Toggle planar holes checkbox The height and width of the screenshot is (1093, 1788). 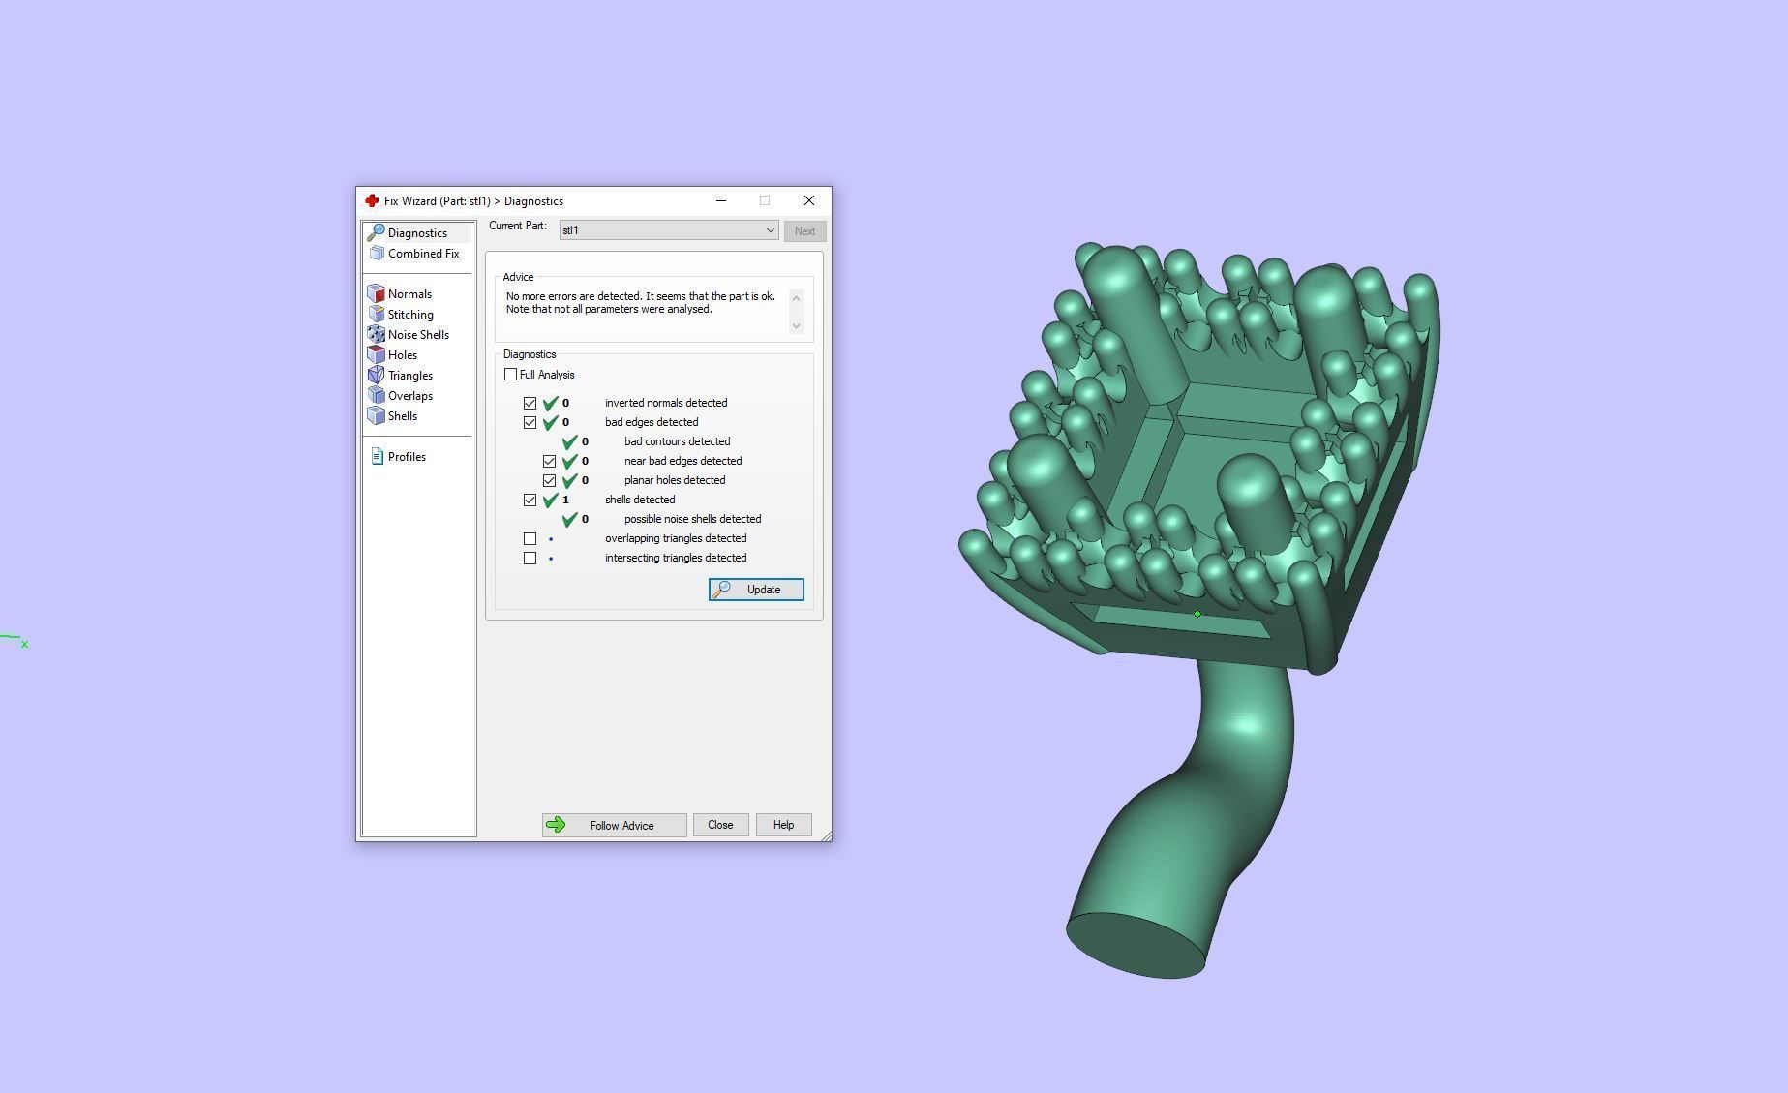pos(549,480)
